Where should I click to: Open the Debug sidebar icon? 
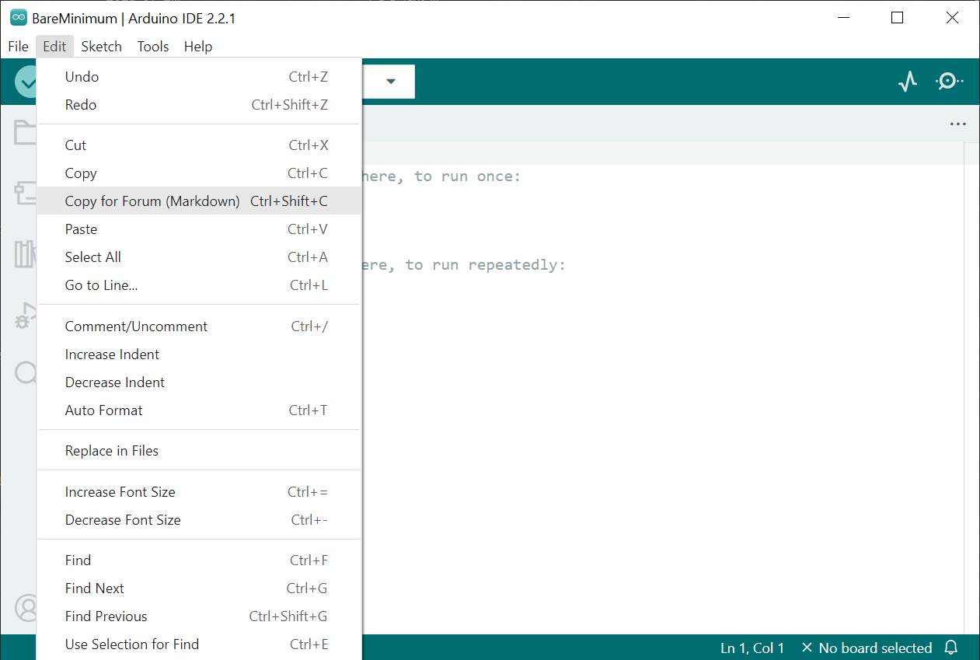coord(26,315)
